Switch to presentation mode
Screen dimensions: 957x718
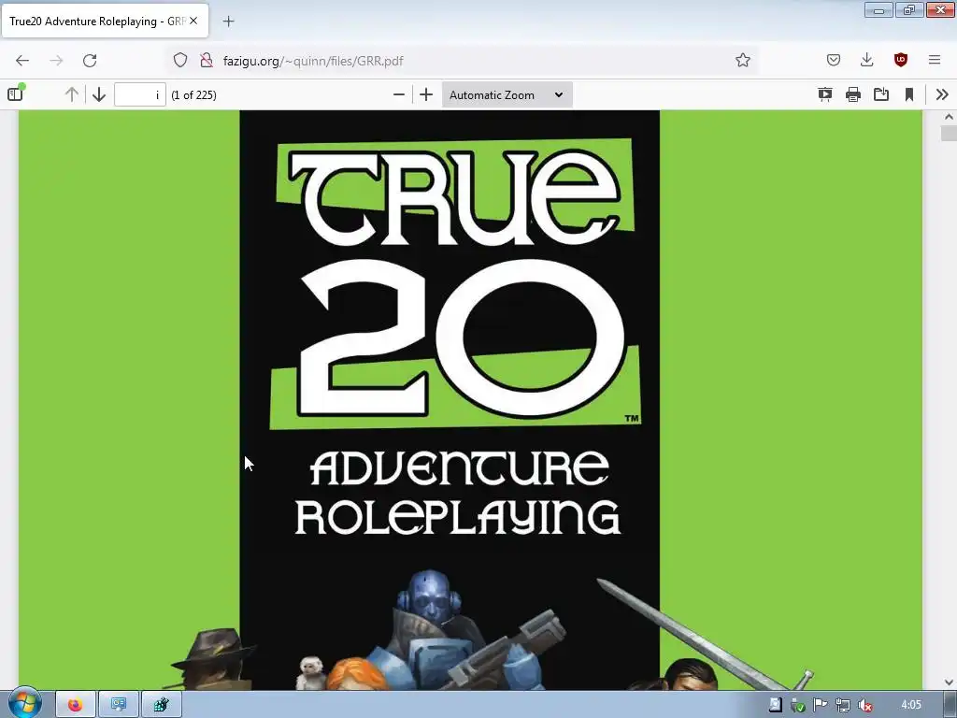pyautogui.click(x=824, y=94)
